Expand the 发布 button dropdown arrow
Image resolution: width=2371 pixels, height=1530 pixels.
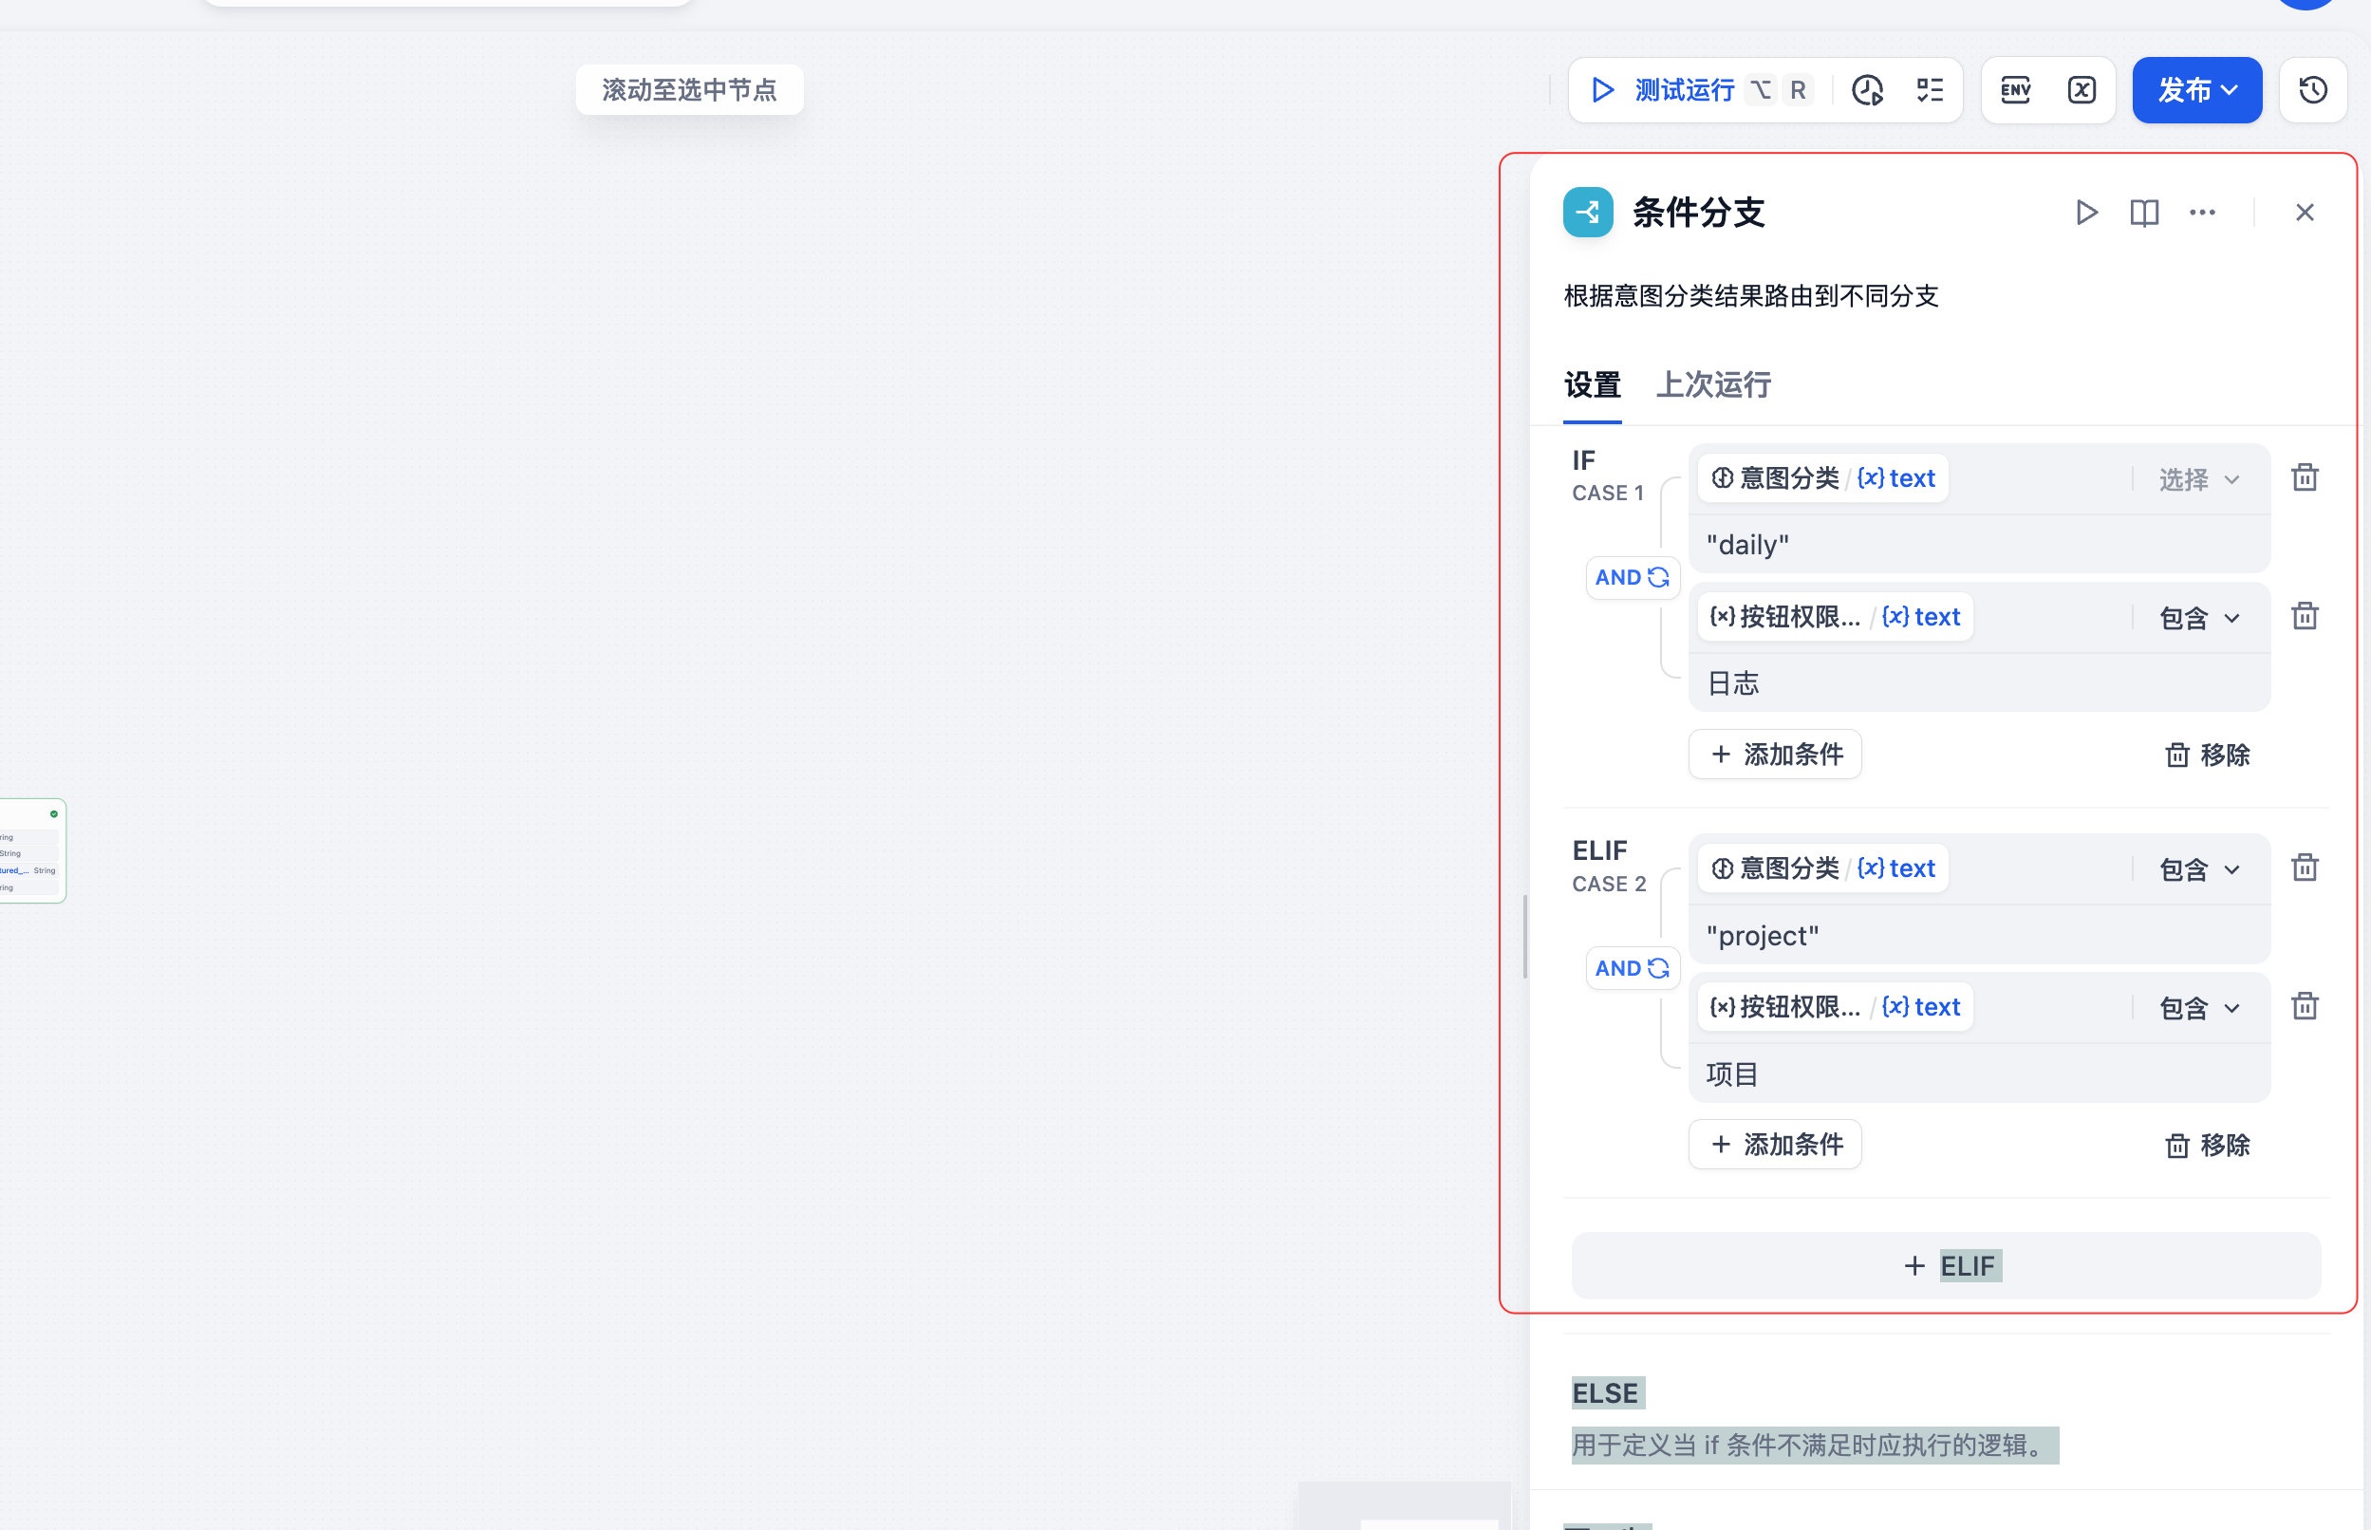tap(2231, 89)
